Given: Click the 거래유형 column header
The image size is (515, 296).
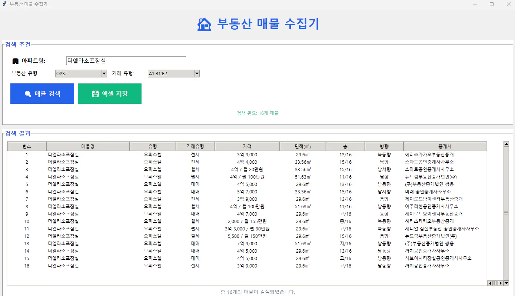Looking at the screenshot, I should tap(195, 146).
